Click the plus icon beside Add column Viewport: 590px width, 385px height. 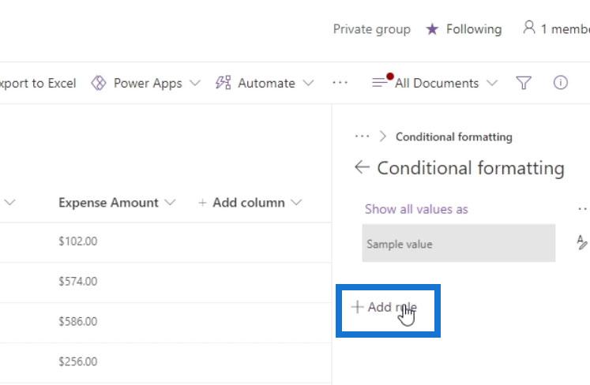point(202,203)
